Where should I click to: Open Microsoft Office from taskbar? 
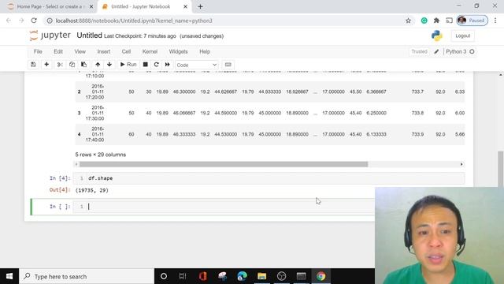[202, 276]
